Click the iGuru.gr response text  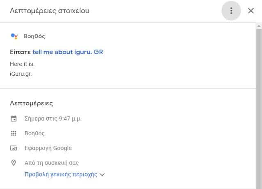(x=21, y=74)
